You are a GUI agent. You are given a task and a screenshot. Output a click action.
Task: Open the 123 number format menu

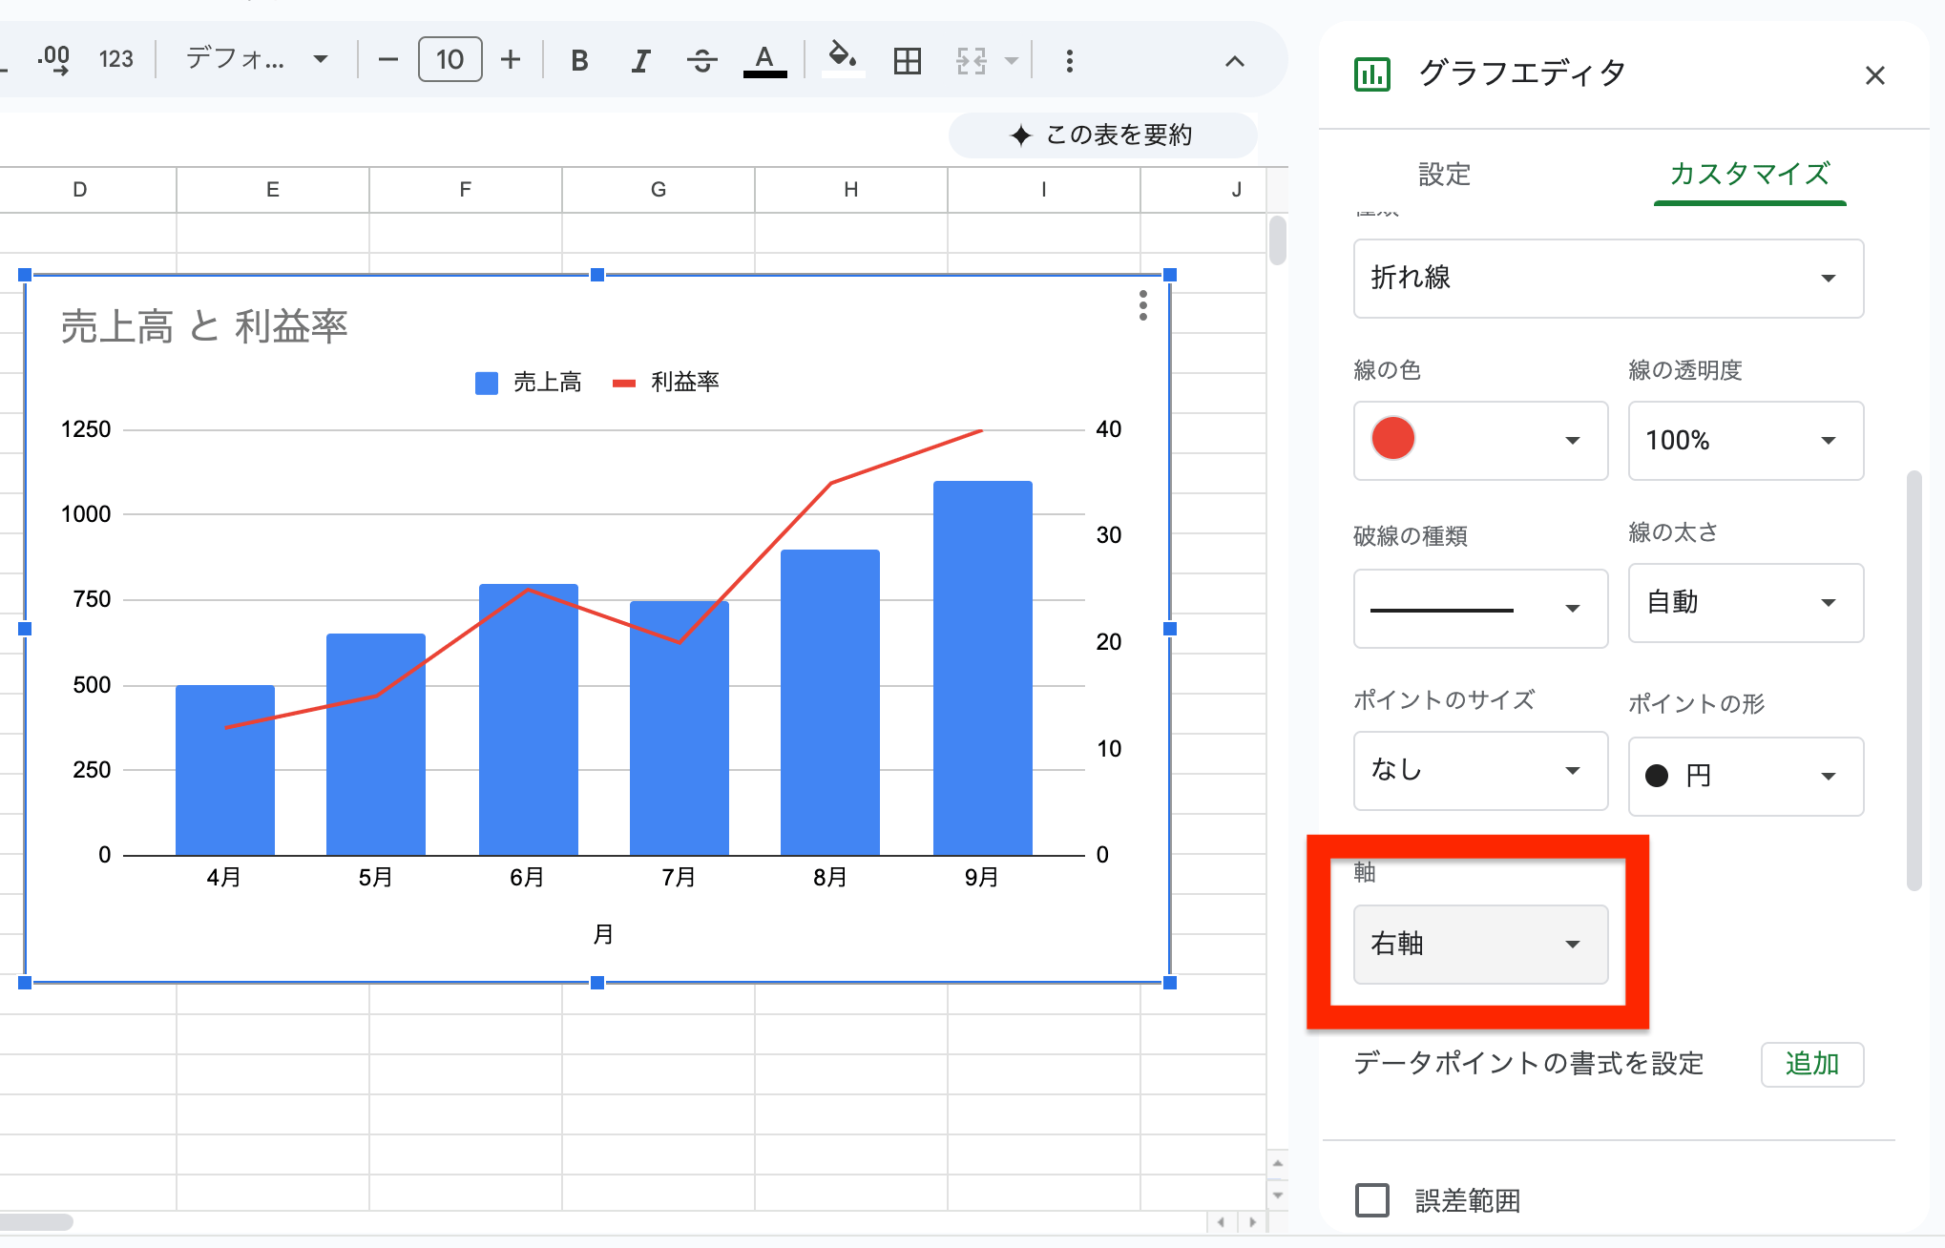pyautogui.click(x=116, y=59)
